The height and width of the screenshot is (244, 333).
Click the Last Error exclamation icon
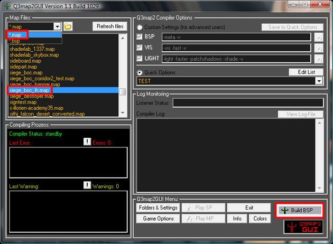[x=87, y=142]
